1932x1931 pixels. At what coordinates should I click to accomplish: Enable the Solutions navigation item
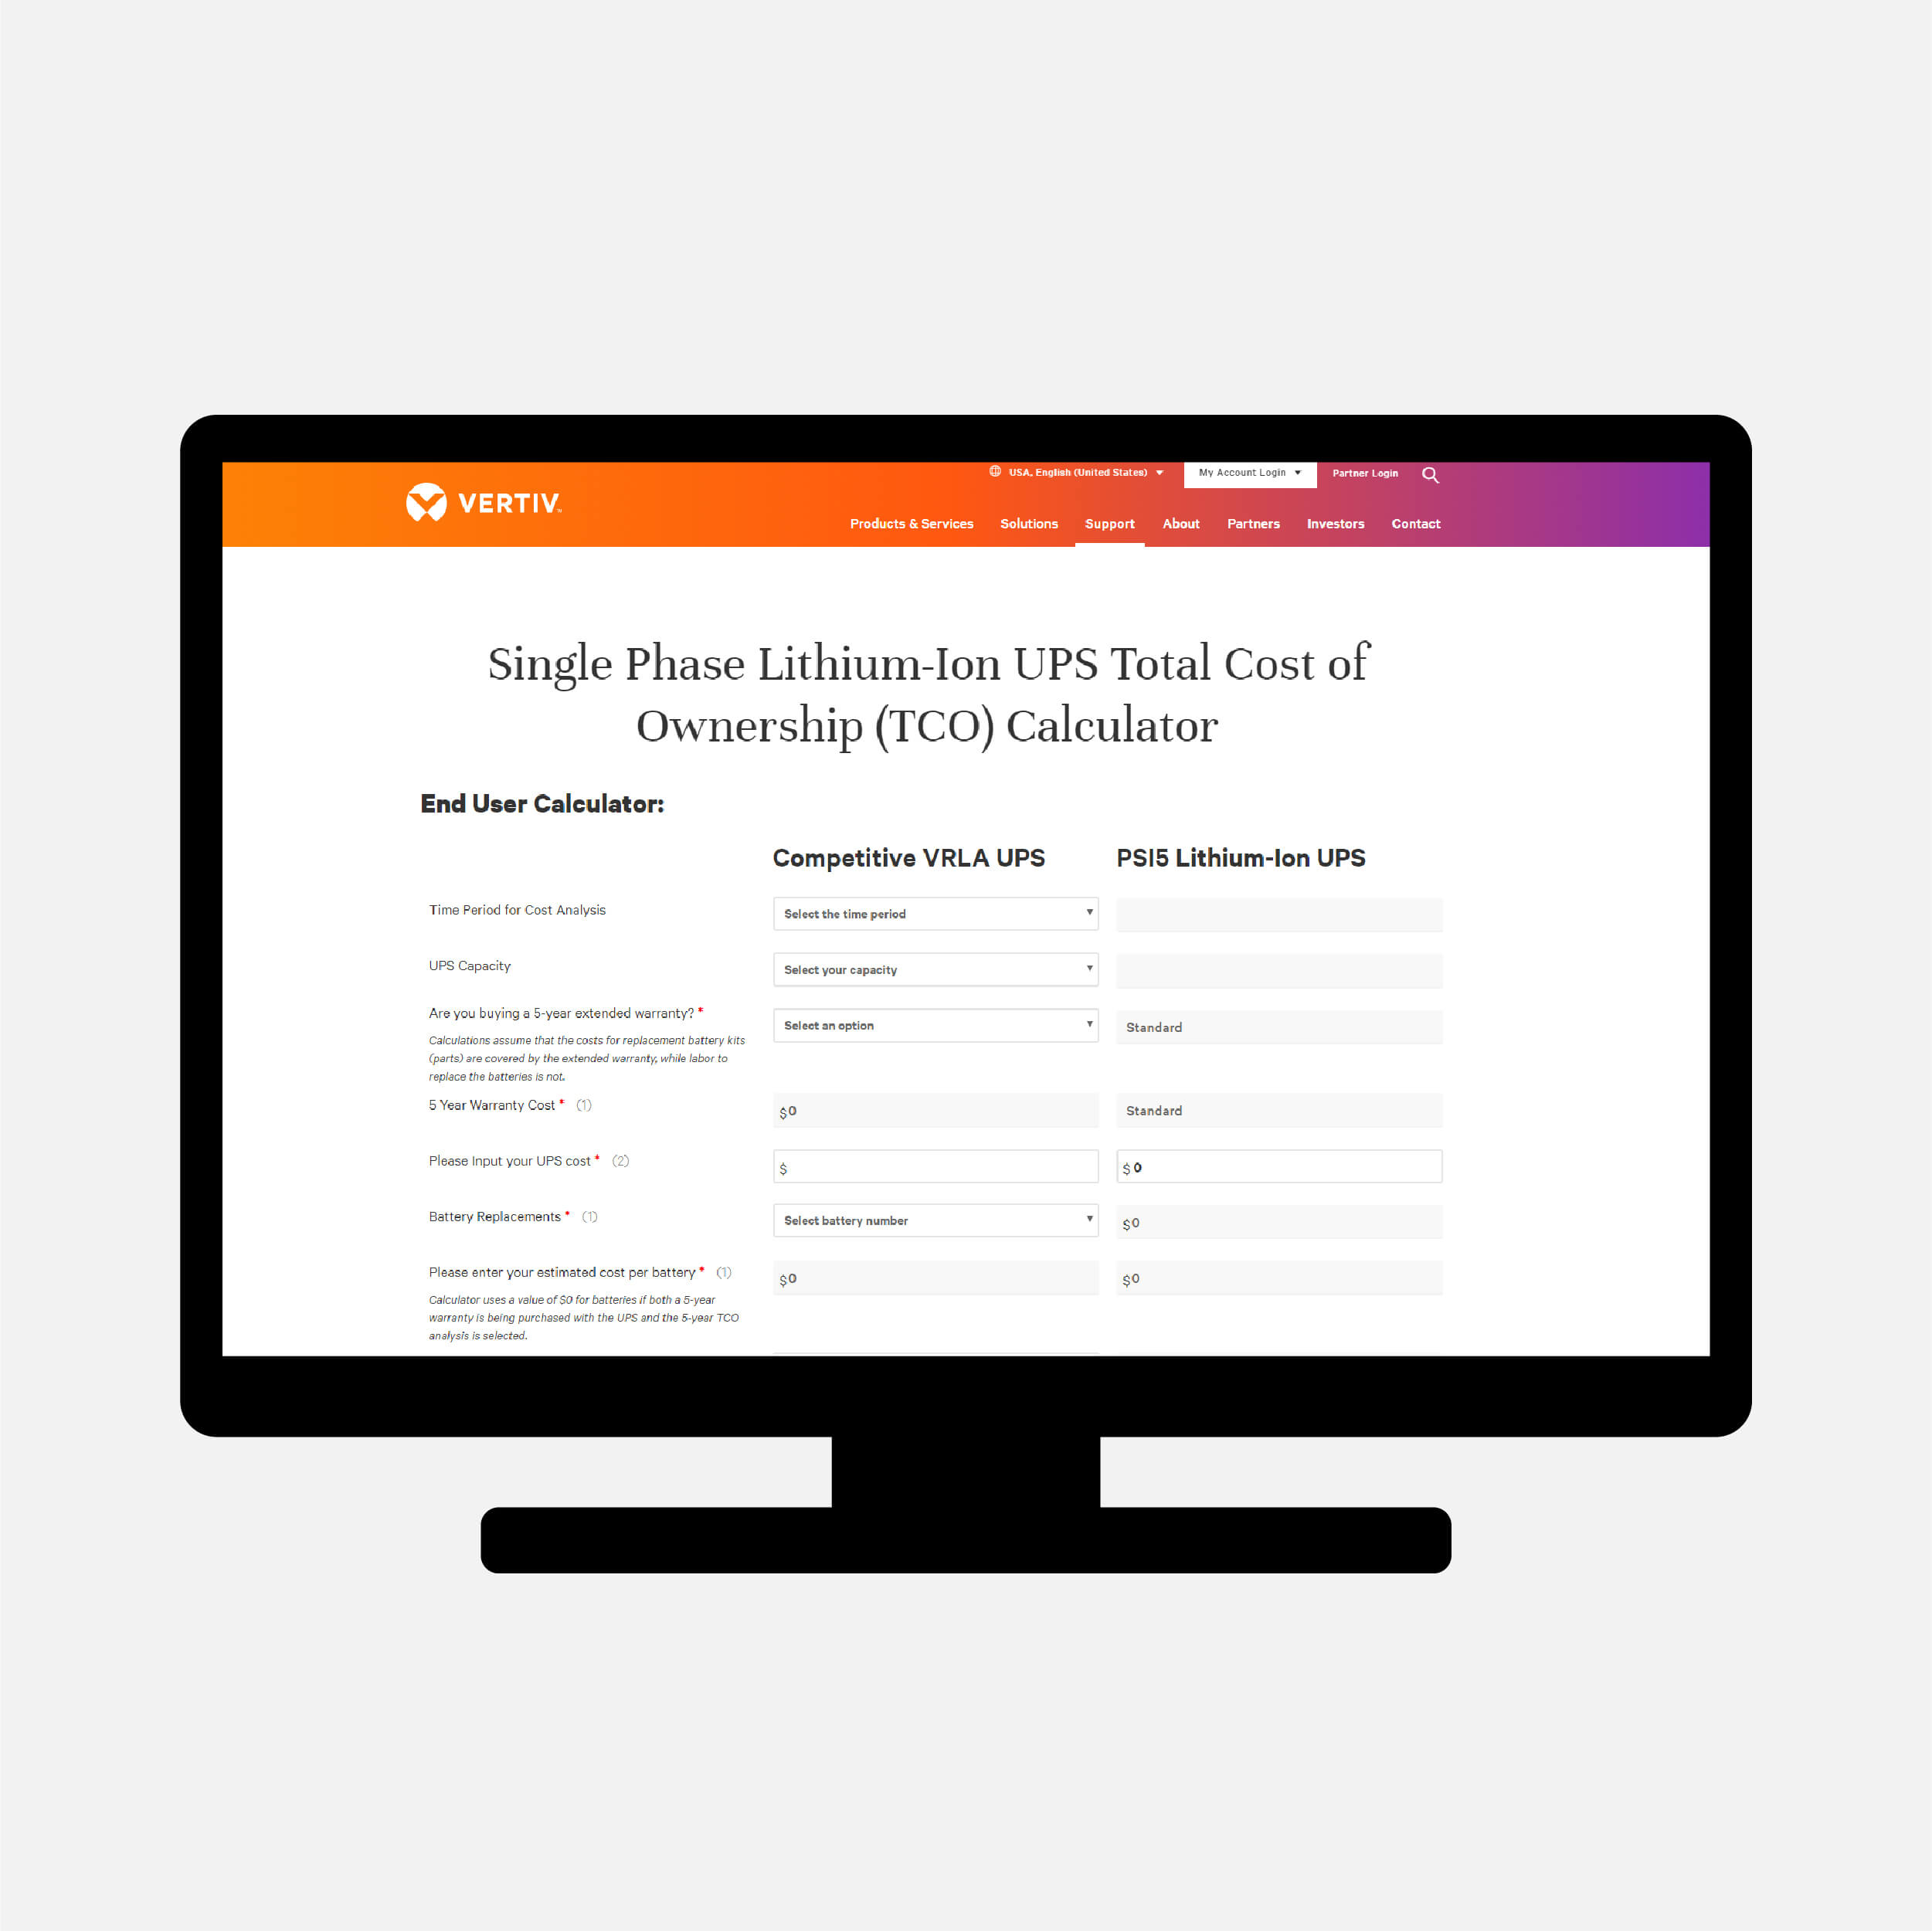click(1030, 525)
